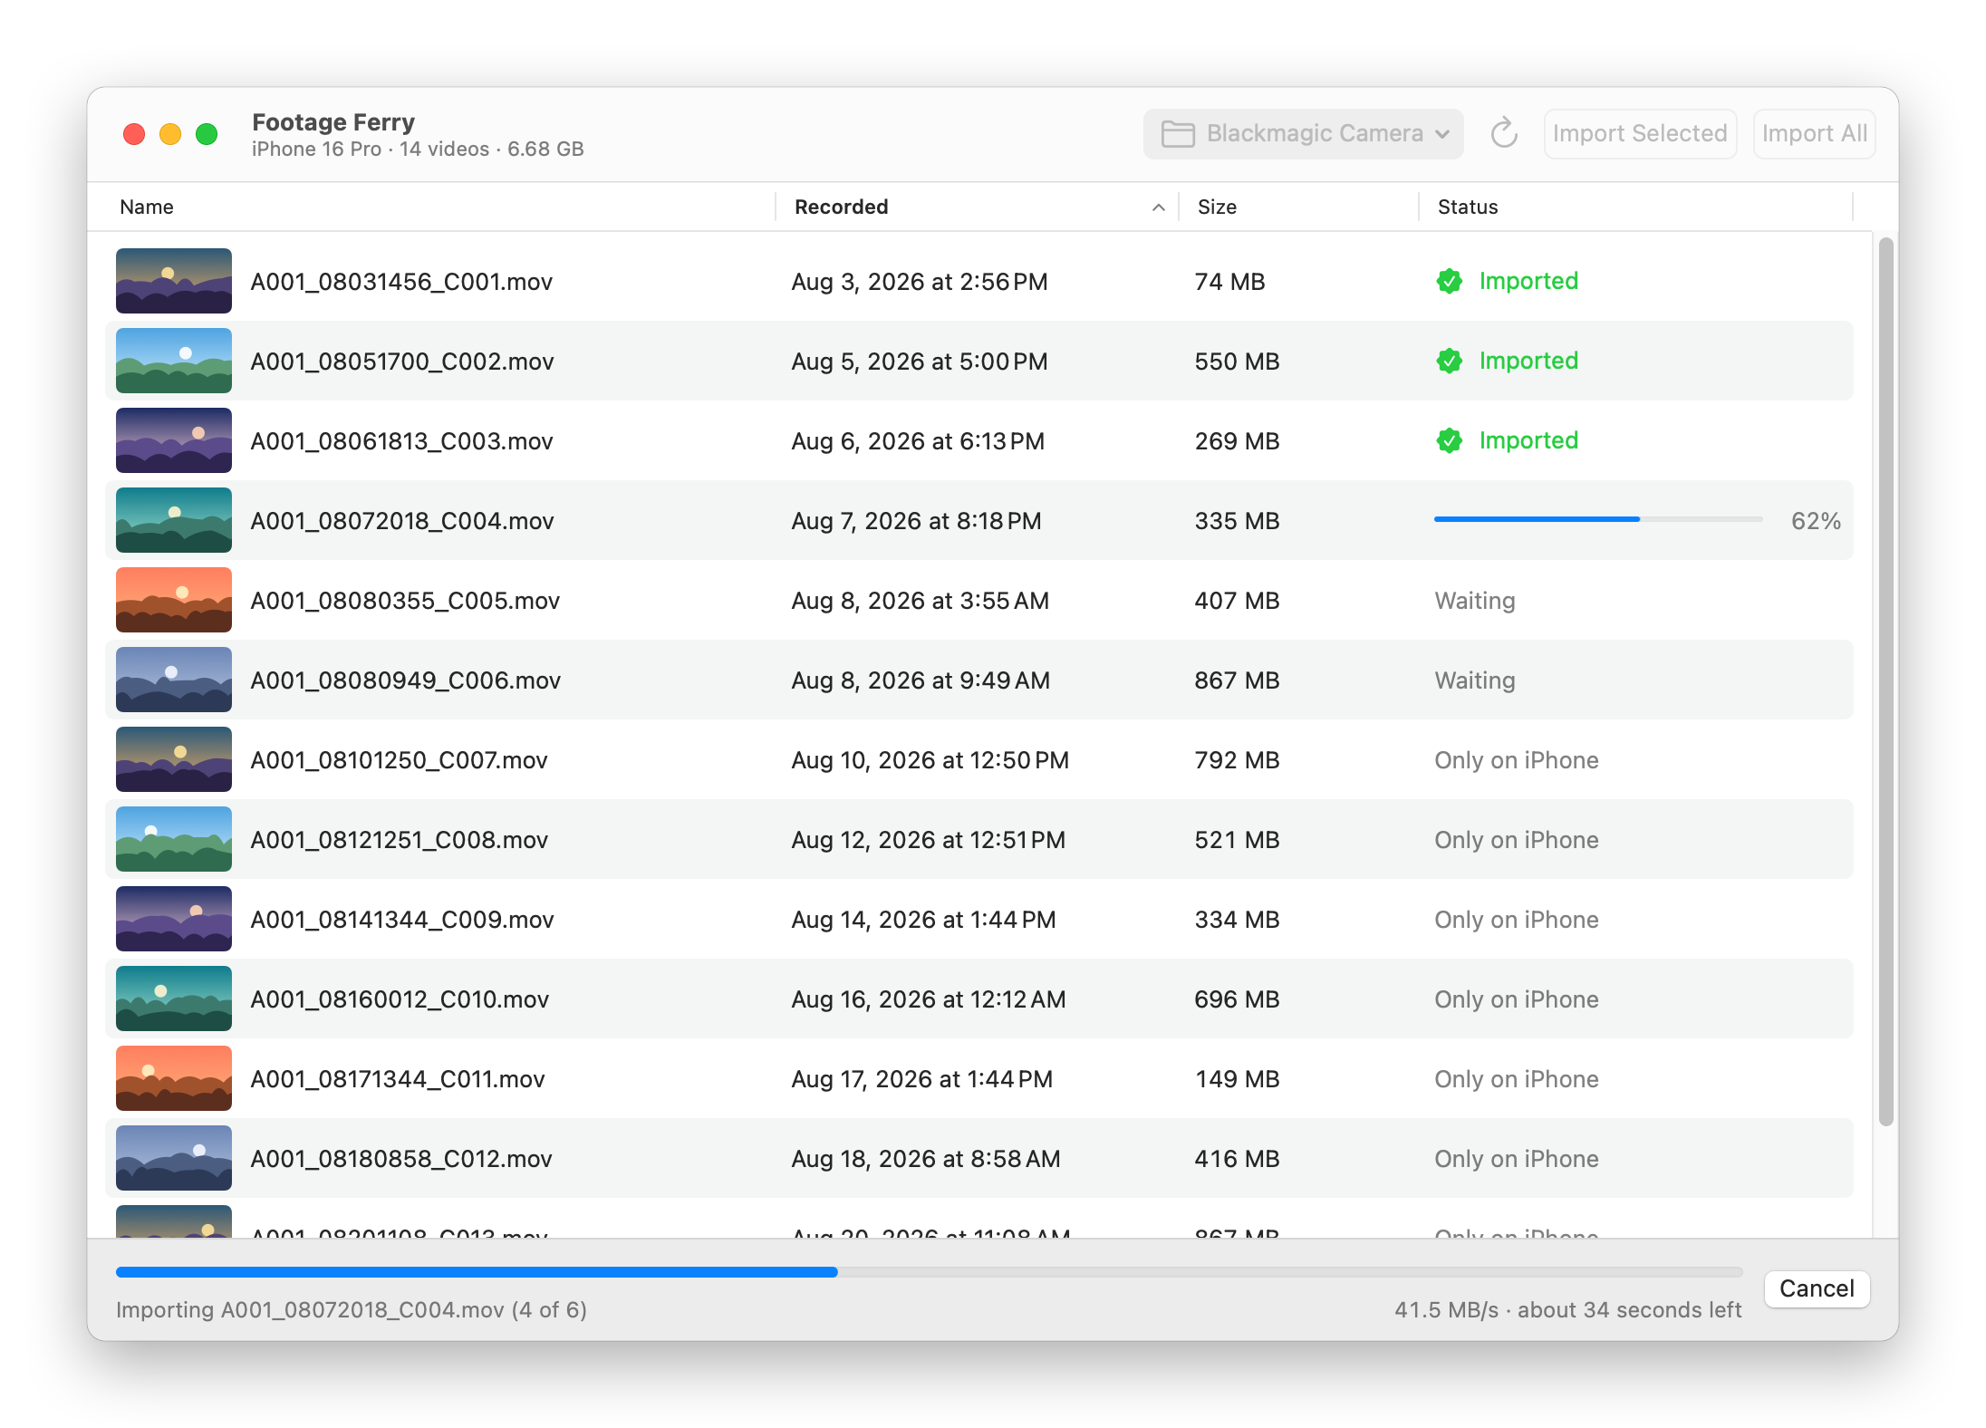The image size is (1986, 1428).
Task: Click date Aug 16, 2026 at 12:12 AM
Action: click(x=929, y=999)
